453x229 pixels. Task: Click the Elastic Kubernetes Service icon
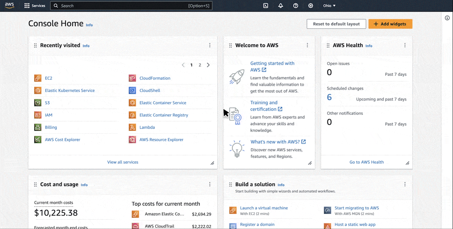(38, 90)
